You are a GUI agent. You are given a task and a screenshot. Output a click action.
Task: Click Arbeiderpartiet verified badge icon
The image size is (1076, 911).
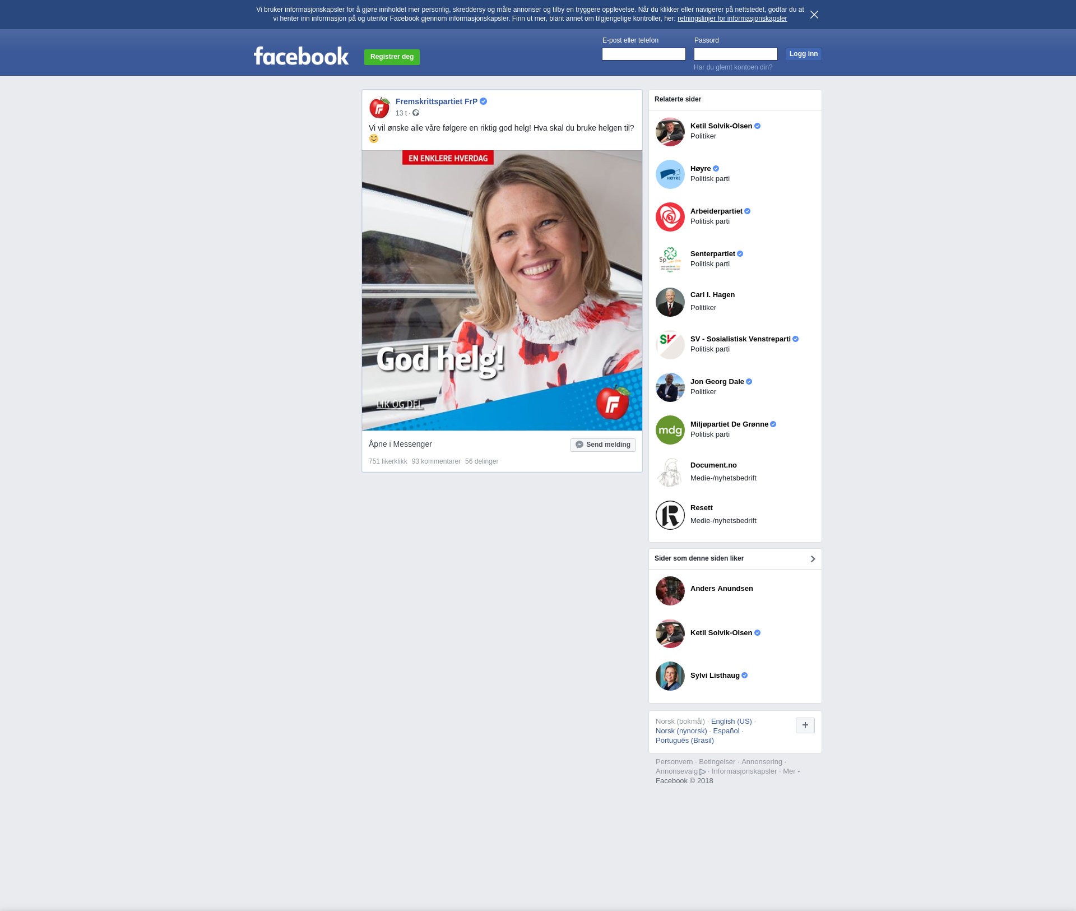(747, 211)
